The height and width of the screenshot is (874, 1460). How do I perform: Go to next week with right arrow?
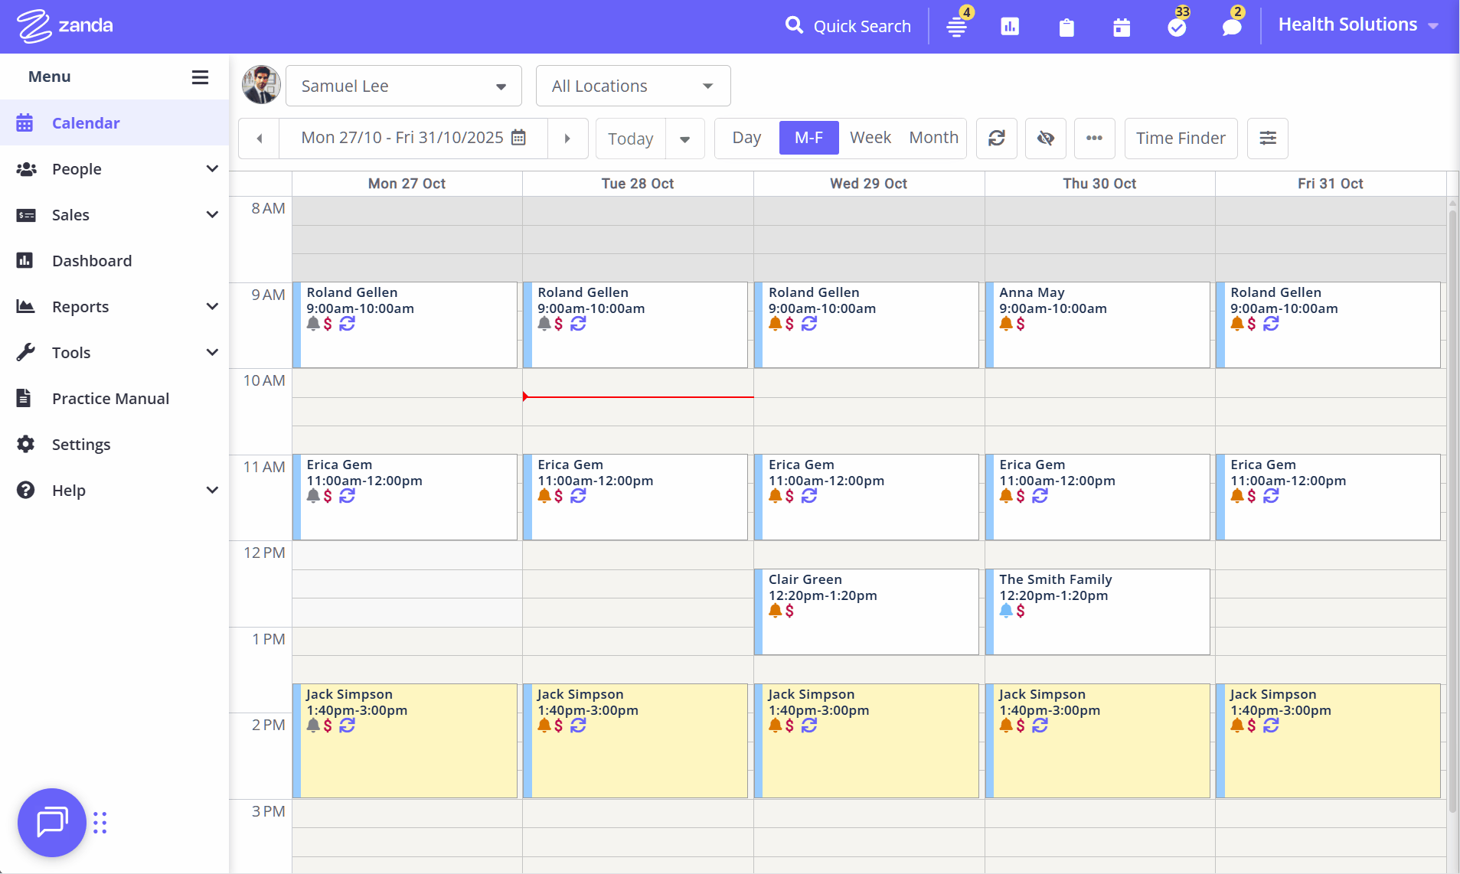(x=567, y=139)
